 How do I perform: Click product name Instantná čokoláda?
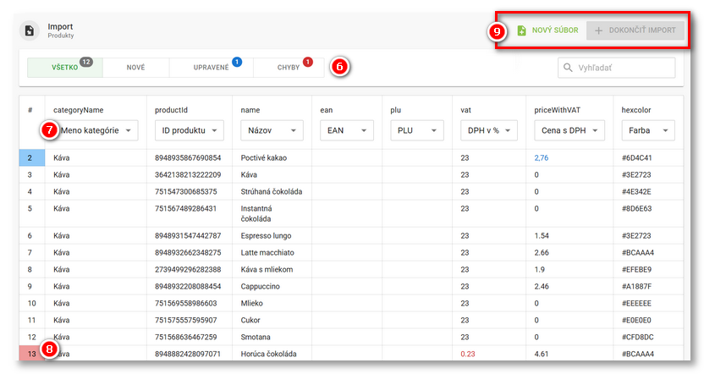tap(256, 213)
